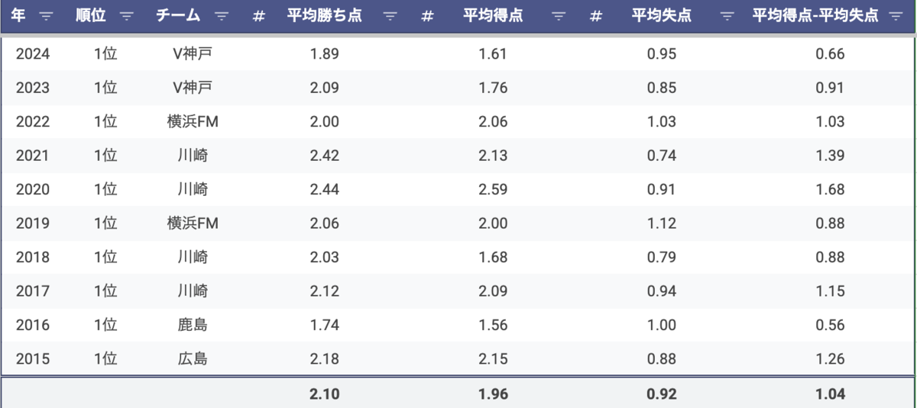Sort by the 年 column header

click(x=18, y=15)
